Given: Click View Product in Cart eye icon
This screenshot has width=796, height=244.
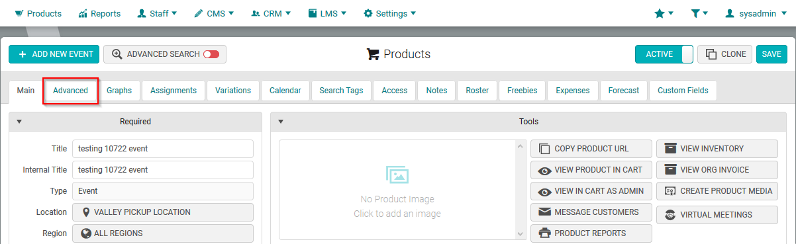Looking at the screenshot, I should [x=545, y=170].
